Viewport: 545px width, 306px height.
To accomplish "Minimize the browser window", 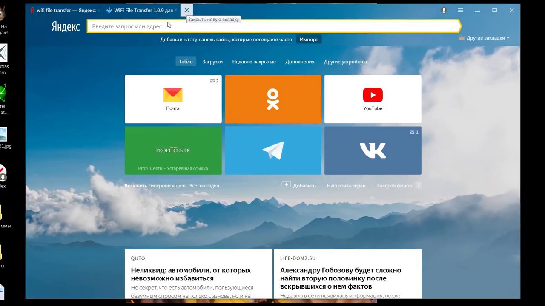I will (478, 10).
